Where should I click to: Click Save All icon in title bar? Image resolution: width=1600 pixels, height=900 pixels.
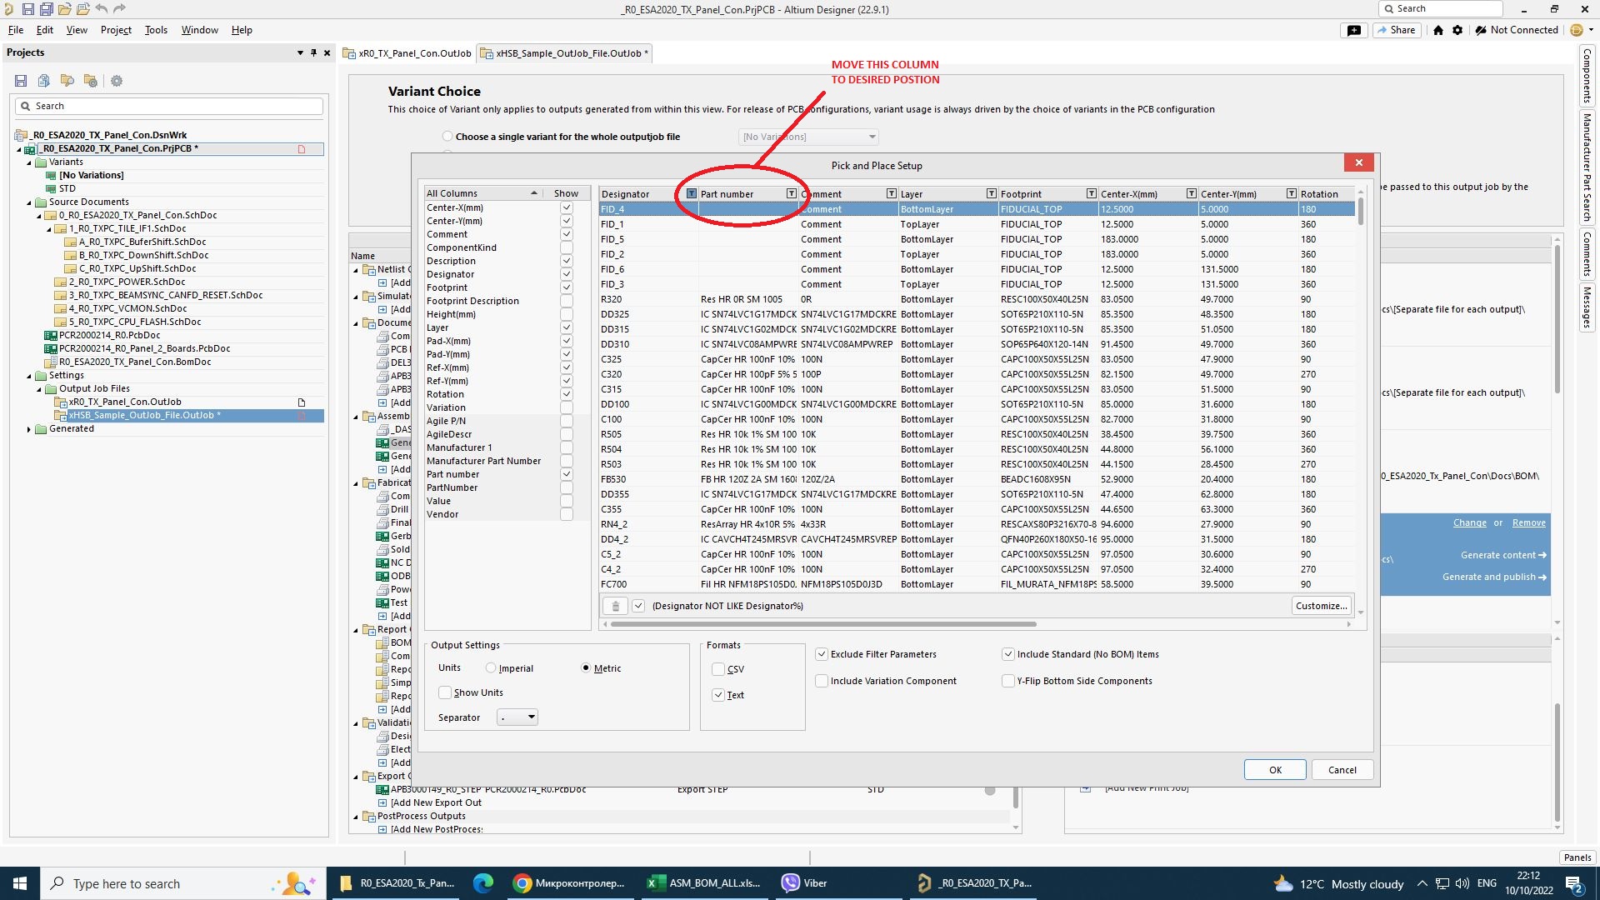click(47, 9)
